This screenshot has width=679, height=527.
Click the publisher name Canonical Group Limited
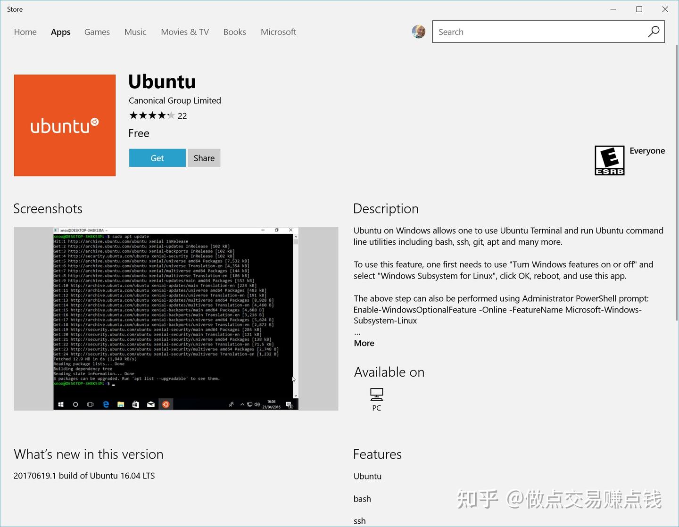point(174,100)
